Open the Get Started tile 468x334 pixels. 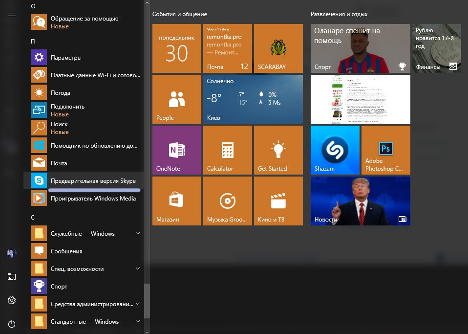tap(278, 150)
